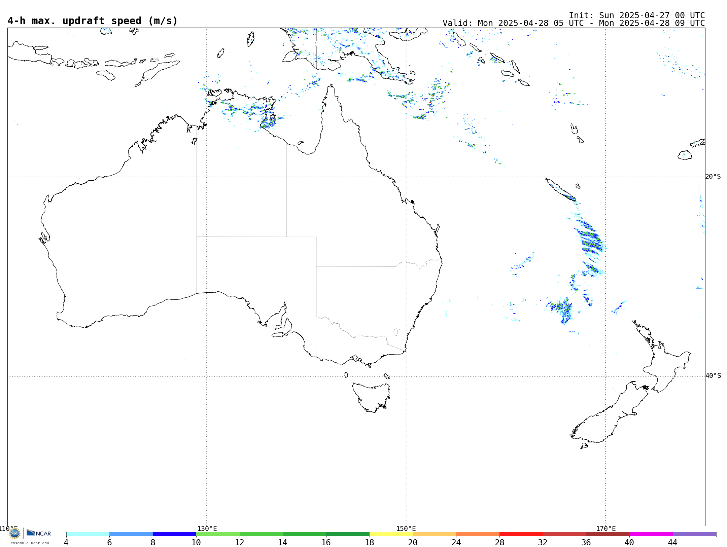The height and width of the screenshot is (547, 727).
Task: Select the '4-h max. updraft speed (m/s)' title
Action: [x=93, y=21]
